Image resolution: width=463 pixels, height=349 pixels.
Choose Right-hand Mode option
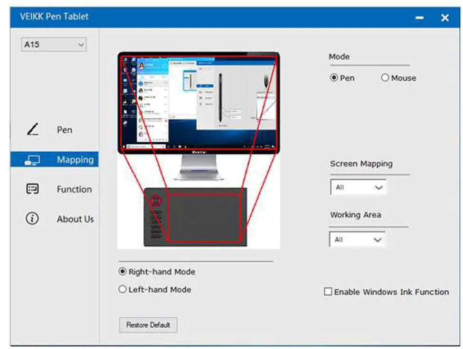tap(123, 272)
